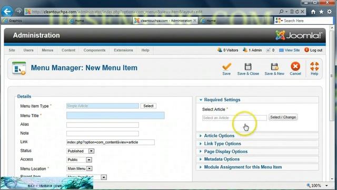Open the Menus menu
Image resolution: width=337 pixels, height=190 pixels.
tap(47, 50)
